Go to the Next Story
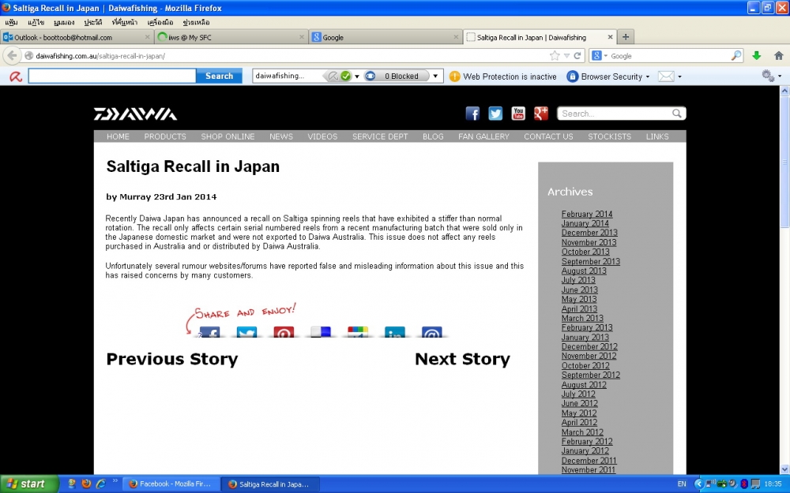The width and height of the screenshot is (790, 493). [x=462, y=359]
